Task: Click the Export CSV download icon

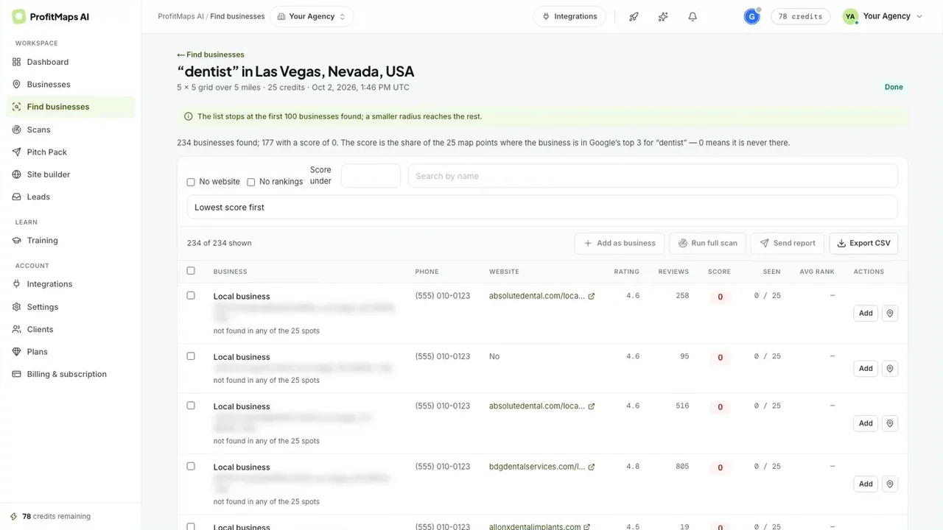Action: point(841,243)
